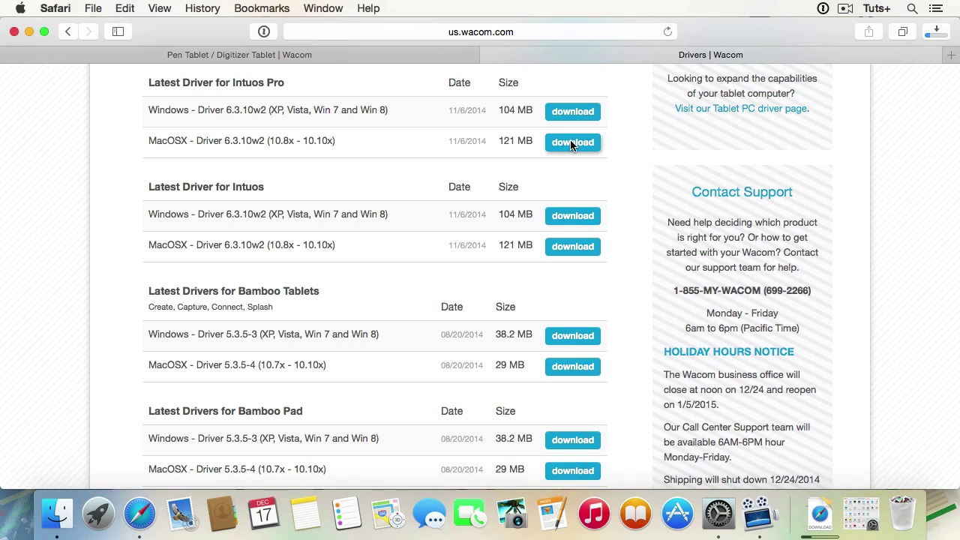Image resolution: width=960 pixels, height=540 pixels.
Task: Download Bamboo Tablets Windows driver 5.3.5-3
Action: (573, 336)
